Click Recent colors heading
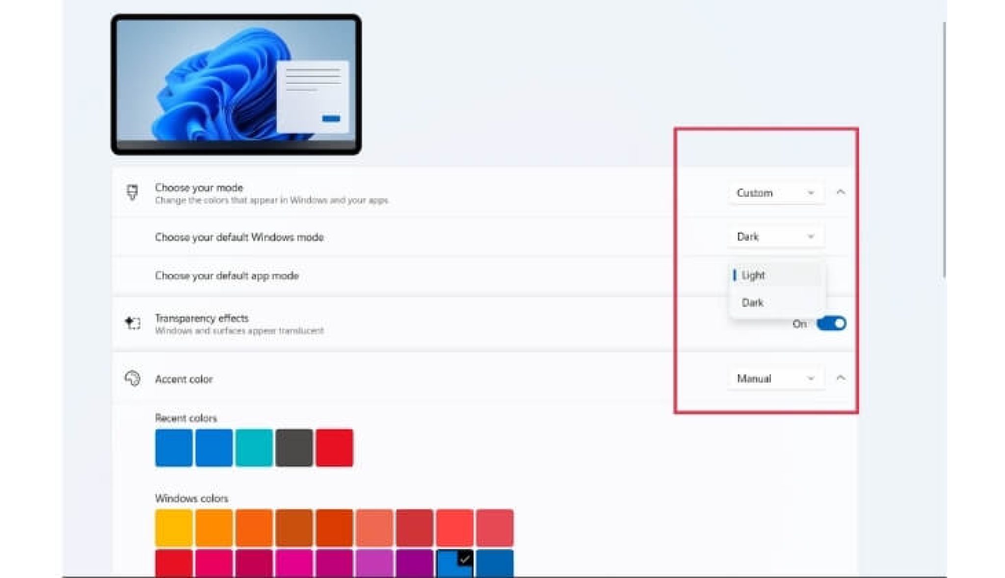1005x578 pixels. pos(186,418)
